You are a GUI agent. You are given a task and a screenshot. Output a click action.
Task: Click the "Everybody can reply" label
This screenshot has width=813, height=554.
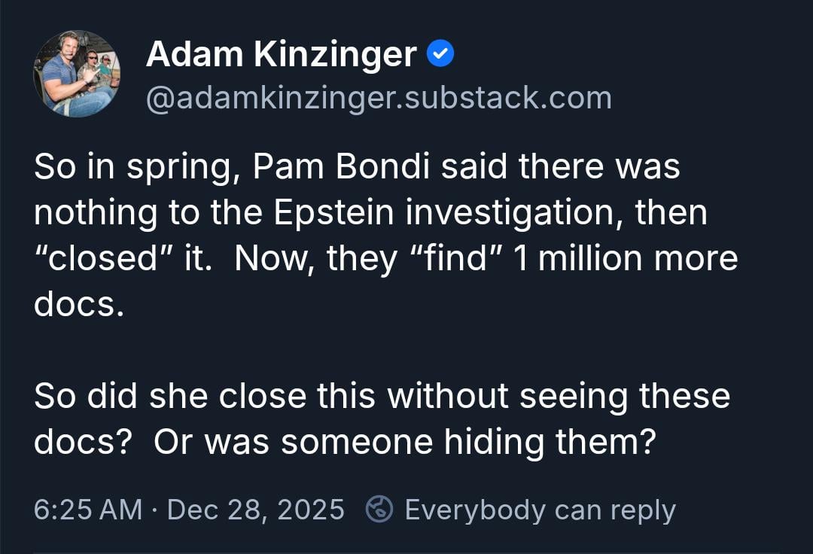pos(540,510)
